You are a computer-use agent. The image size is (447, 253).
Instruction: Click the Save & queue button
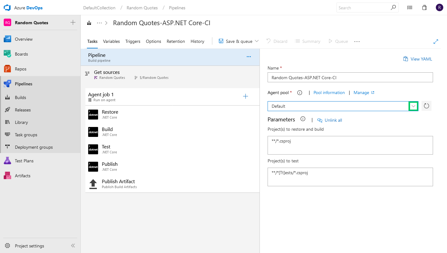[236, 41]
